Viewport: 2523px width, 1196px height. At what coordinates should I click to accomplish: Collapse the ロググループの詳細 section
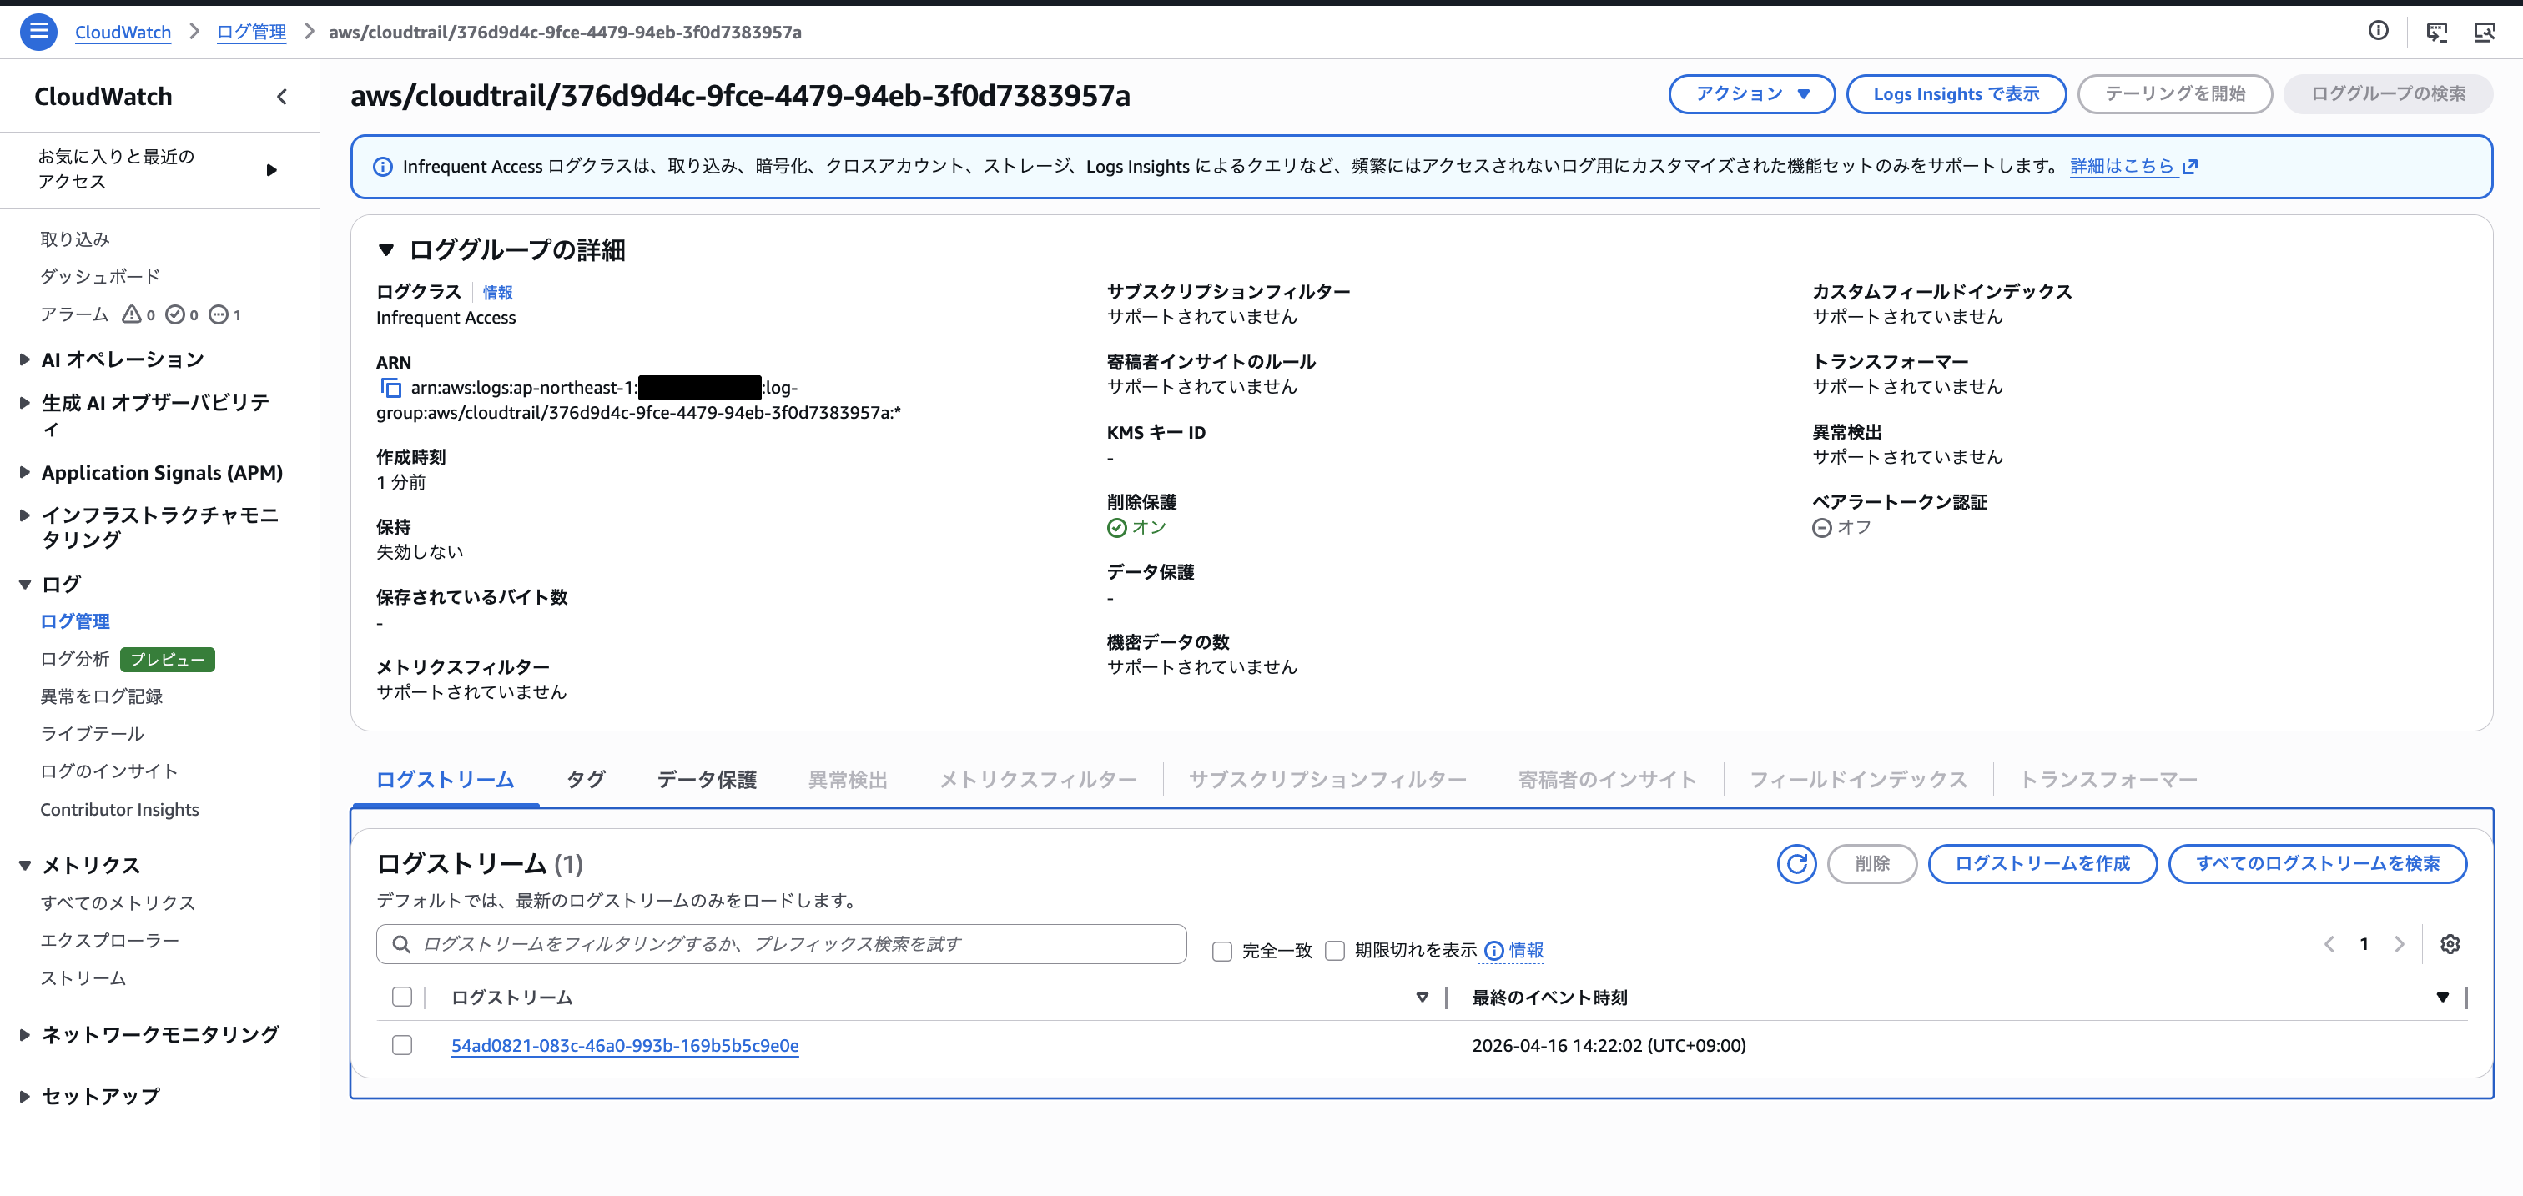click(x=386, y=250)
